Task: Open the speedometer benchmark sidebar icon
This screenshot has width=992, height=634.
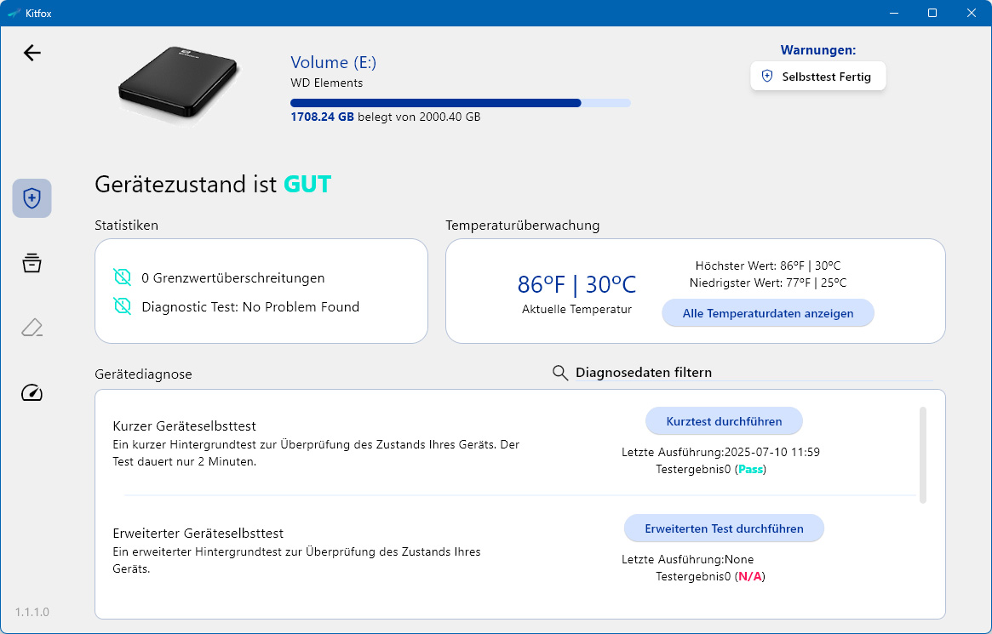Action: [32, 392]
